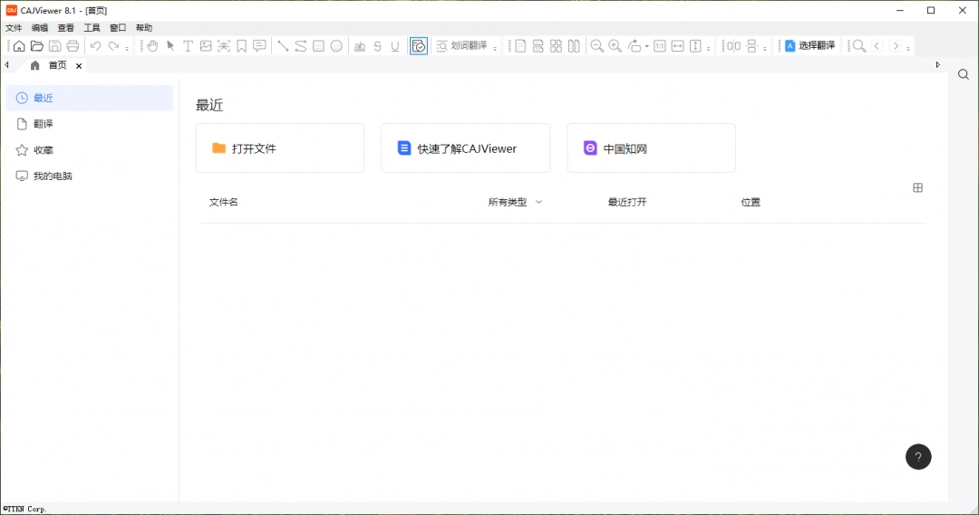Switch to grid view layout icon

click(x=917, y=187)
